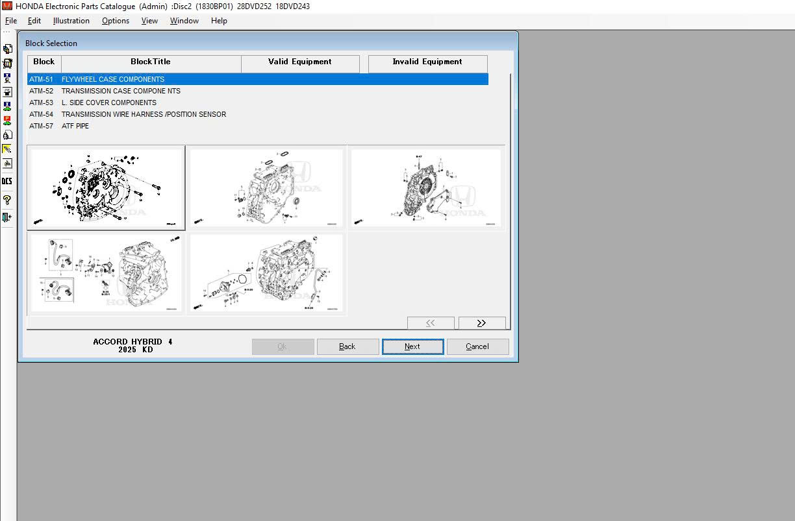The image size is (795, 521).
Task: Select row ATM-52 TRANSMISSION CASE COMPONE NTS
Action: (x=258, y=91)
